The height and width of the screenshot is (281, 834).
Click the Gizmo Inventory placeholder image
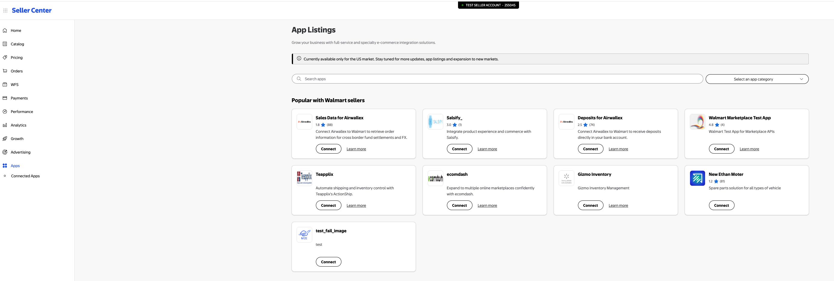point(566,178)
